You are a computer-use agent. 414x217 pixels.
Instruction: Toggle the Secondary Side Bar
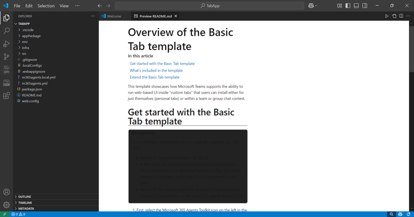coord(365,5)
